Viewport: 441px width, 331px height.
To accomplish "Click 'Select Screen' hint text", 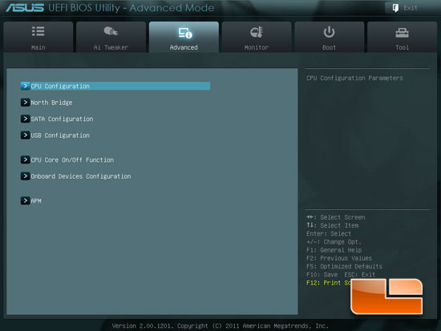I will point(342,217).
